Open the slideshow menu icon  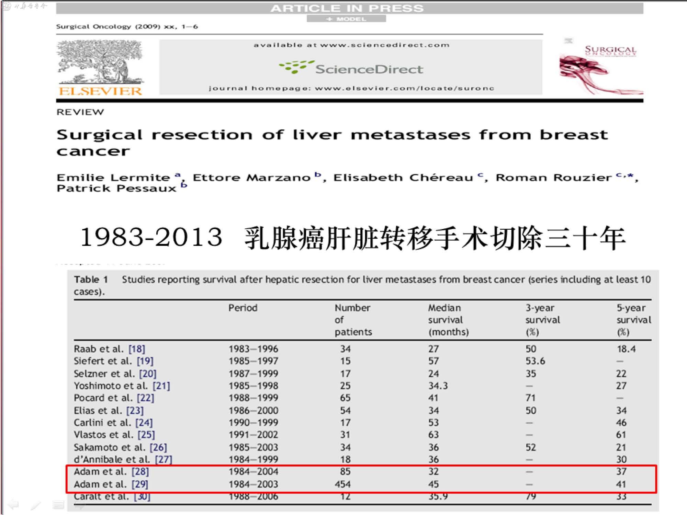[x=58, y=505]
